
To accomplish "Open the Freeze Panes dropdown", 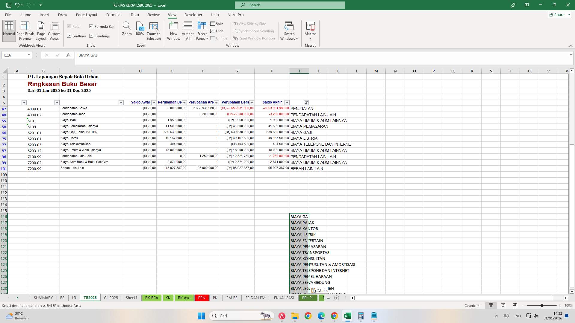I will click(x=202, y=31).
